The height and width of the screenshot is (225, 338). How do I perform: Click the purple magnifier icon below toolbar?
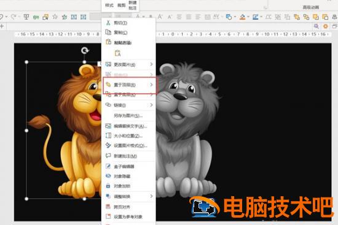coord(316,26)
